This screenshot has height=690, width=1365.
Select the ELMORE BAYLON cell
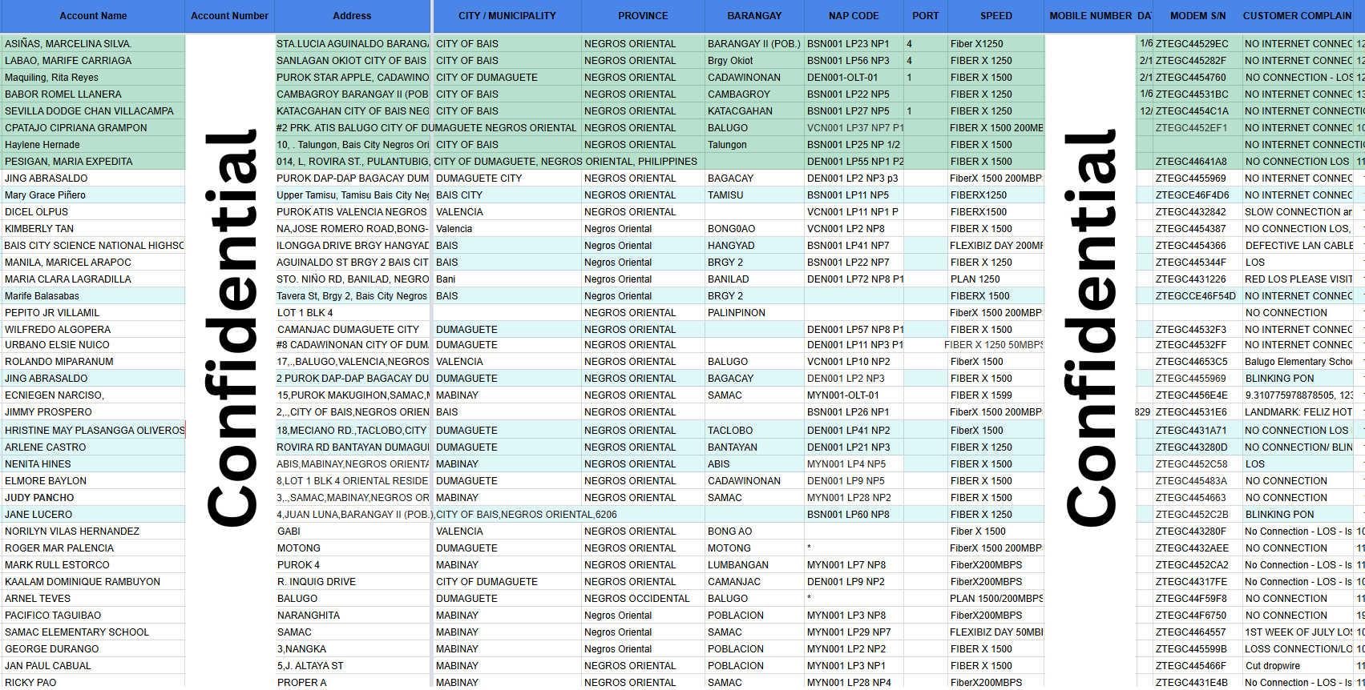(x=93, y=481)
